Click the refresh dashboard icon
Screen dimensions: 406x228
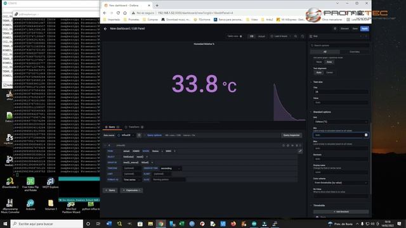click(303, 36)
